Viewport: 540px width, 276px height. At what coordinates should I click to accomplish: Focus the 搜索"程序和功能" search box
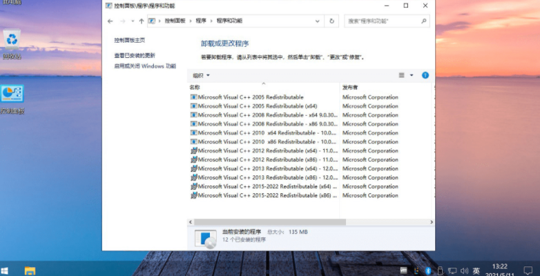tap(387, 21)
